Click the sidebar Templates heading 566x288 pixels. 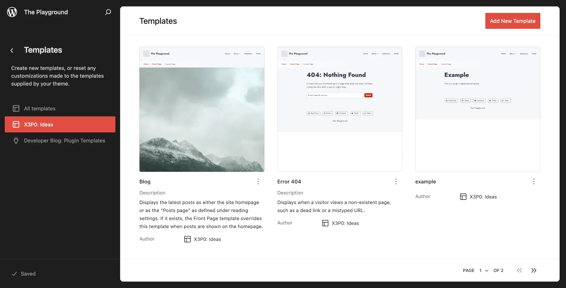[43, 50]
